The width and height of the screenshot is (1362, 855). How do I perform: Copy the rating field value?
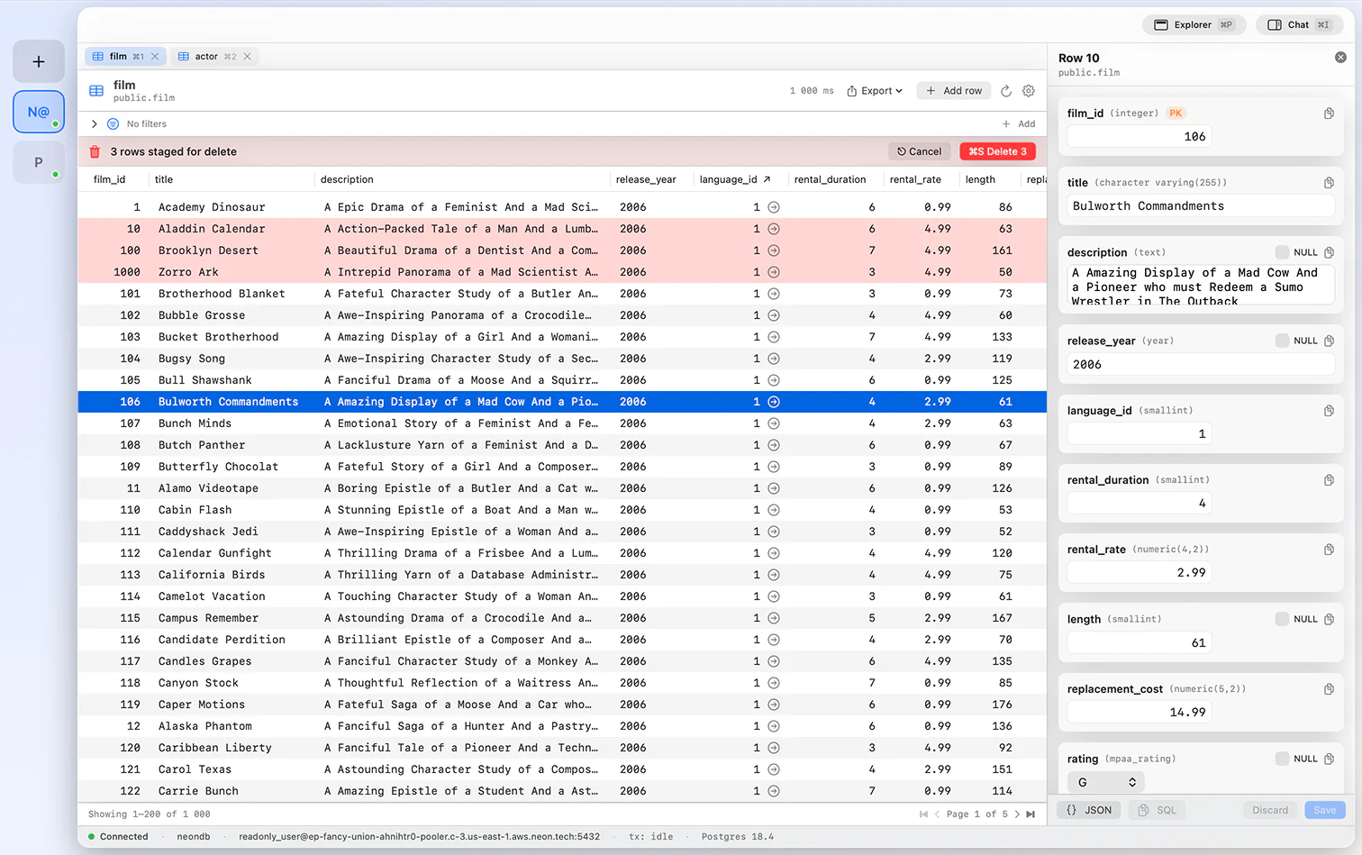pyautogui.click(x=1329, y=759)
